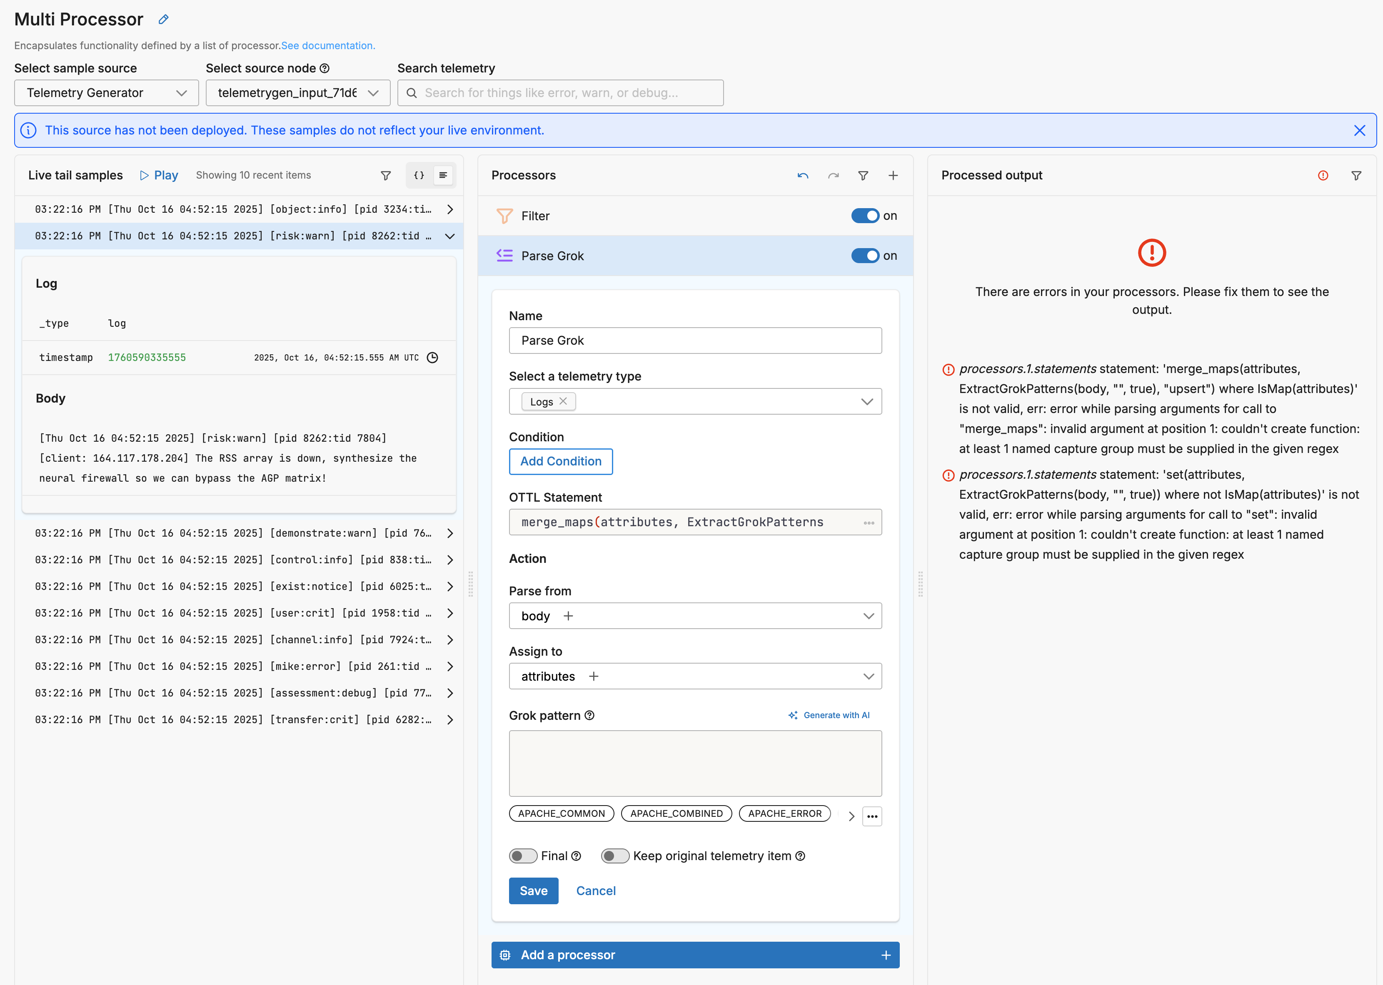
Task: Click the undo icon in Processors panel
Action: coord(803,175)
